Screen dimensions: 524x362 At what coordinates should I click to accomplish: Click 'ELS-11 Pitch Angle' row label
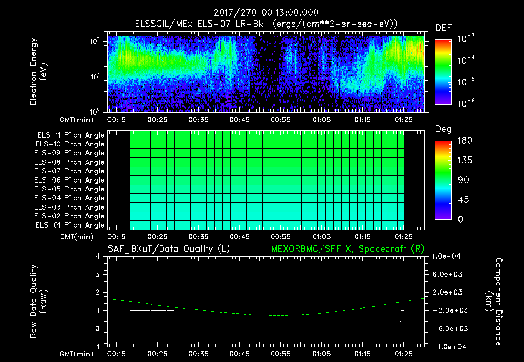click(71, 135)
